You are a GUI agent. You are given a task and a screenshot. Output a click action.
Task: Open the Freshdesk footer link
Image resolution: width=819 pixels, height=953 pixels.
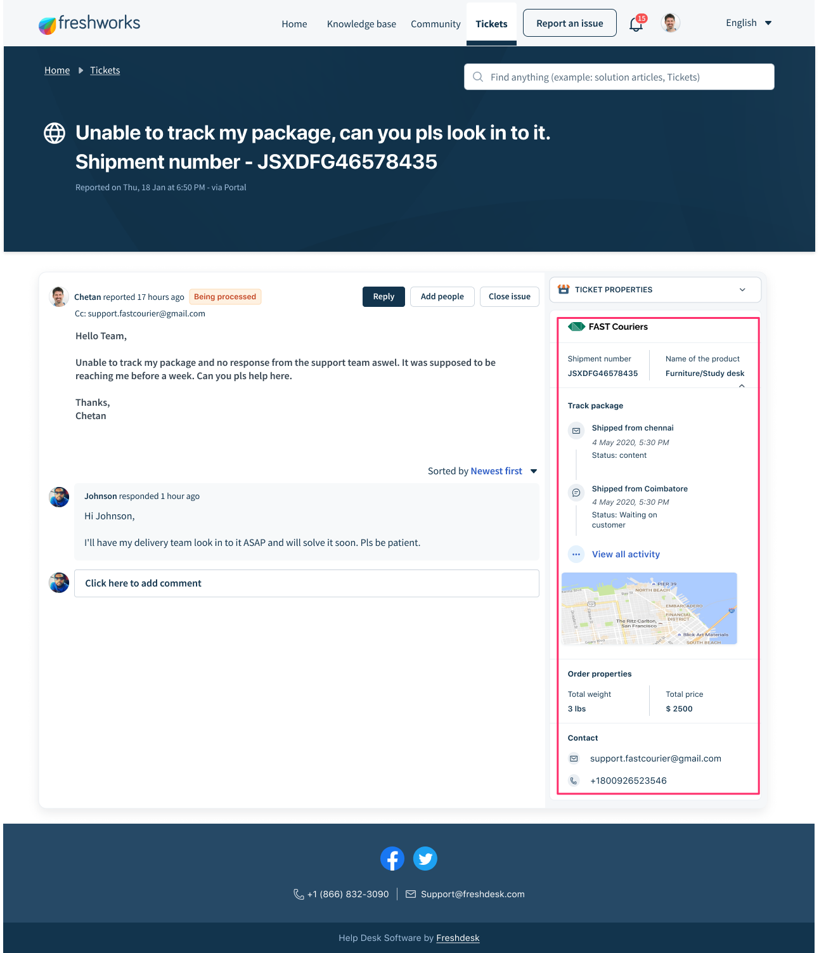point(458,938)
